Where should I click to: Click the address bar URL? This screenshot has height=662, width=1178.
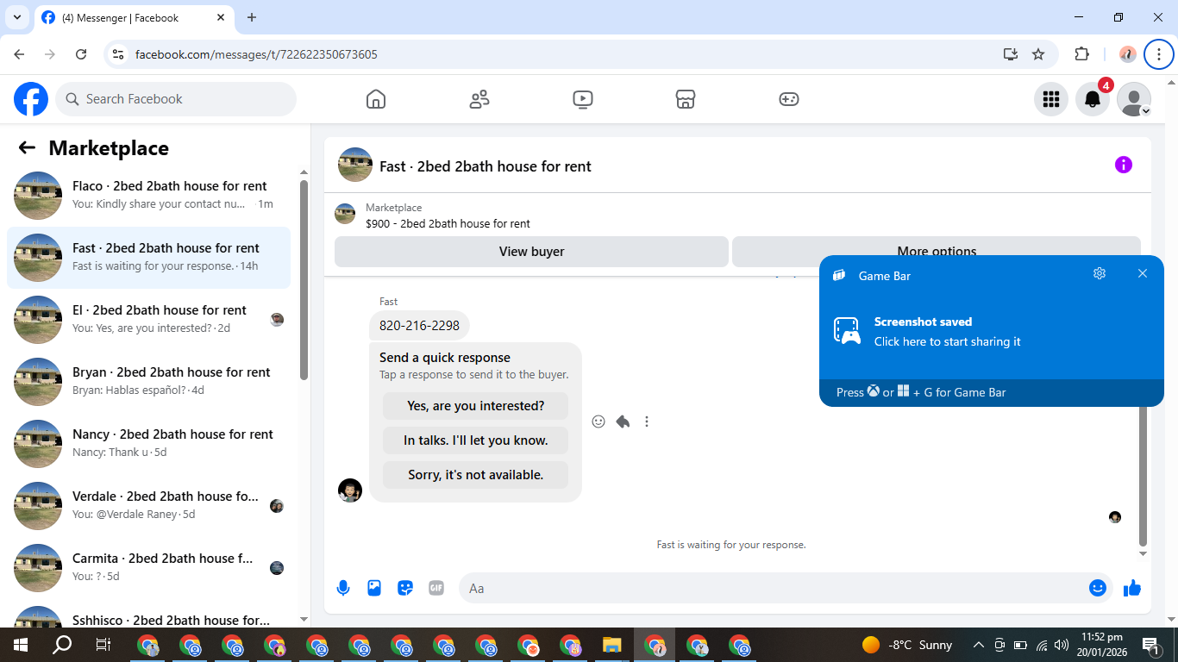[x=256, y=54]
